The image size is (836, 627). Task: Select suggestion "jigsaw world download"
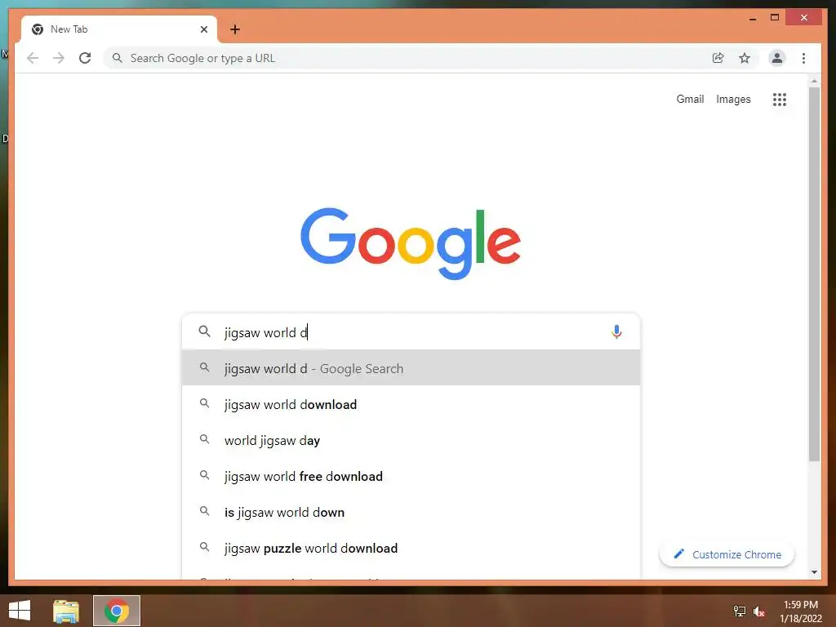411,404
